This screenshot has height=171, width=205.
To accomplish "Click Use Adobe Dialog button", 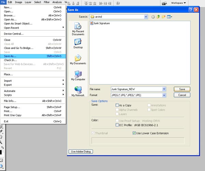I will pyautogui.click(x=81, y=152).
